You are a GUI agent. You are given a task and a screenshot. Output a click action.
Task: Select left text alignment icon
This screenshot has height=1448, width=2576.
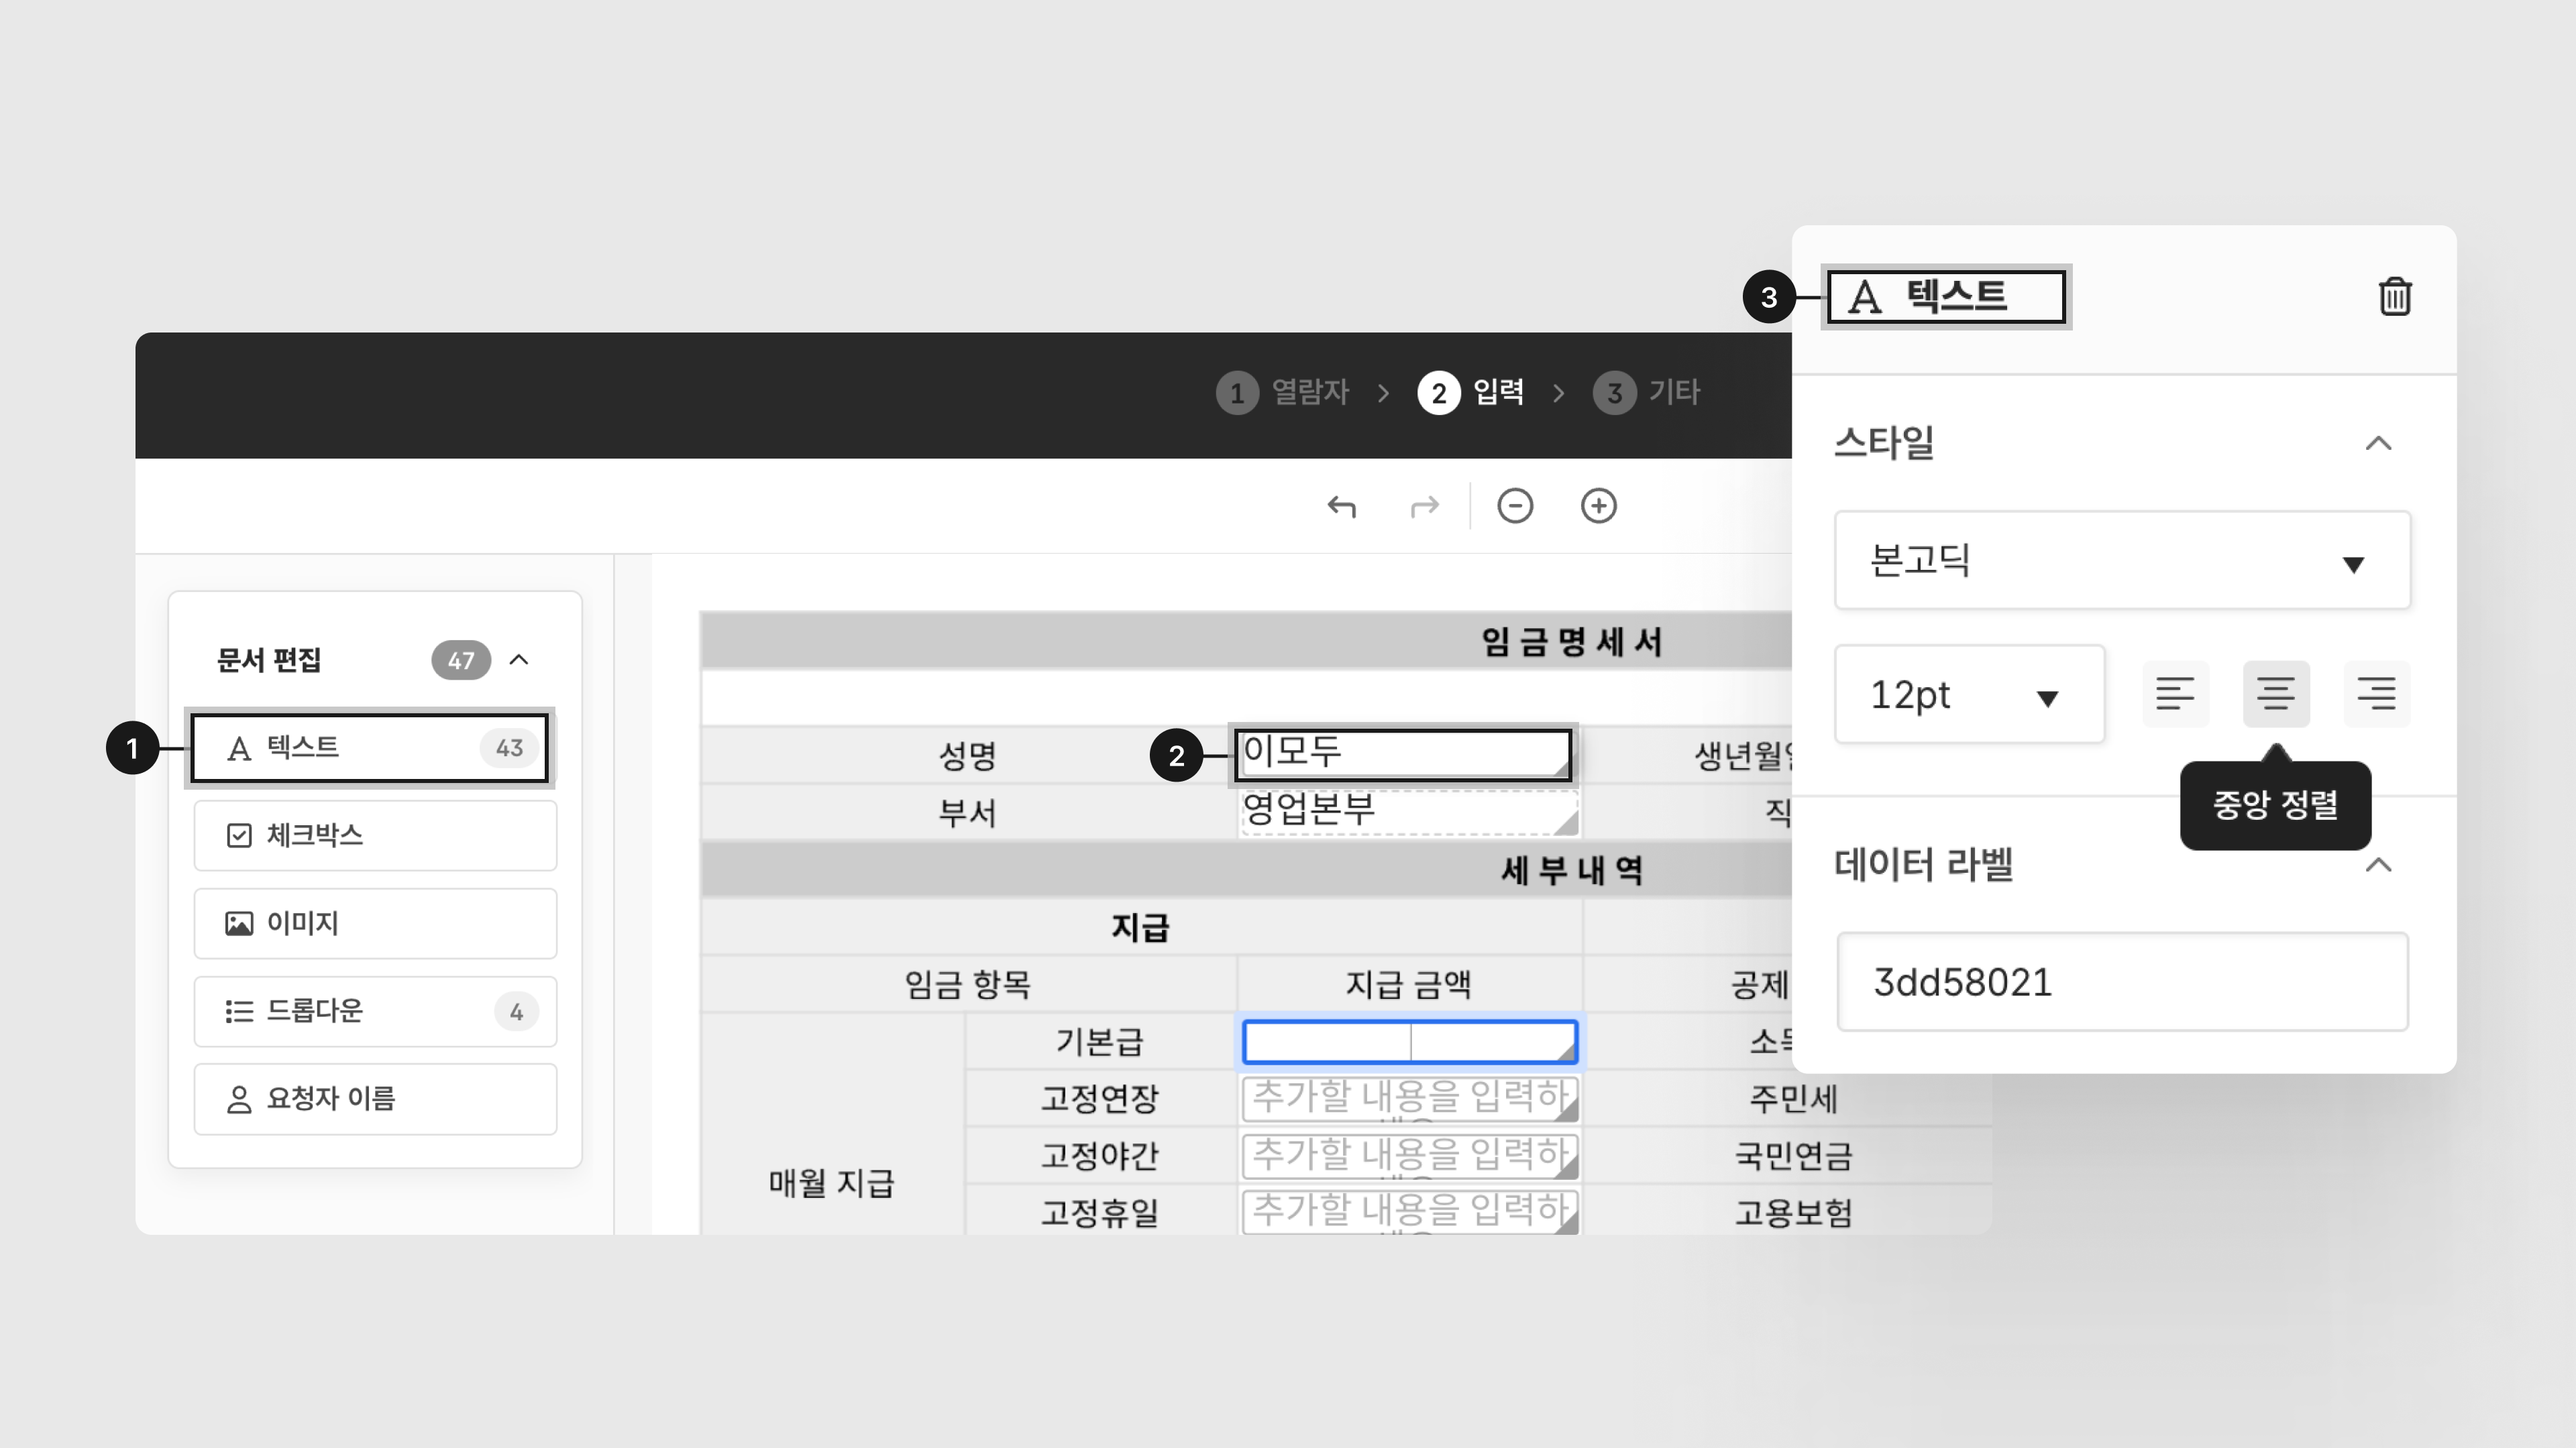[x=2175, y=694]
